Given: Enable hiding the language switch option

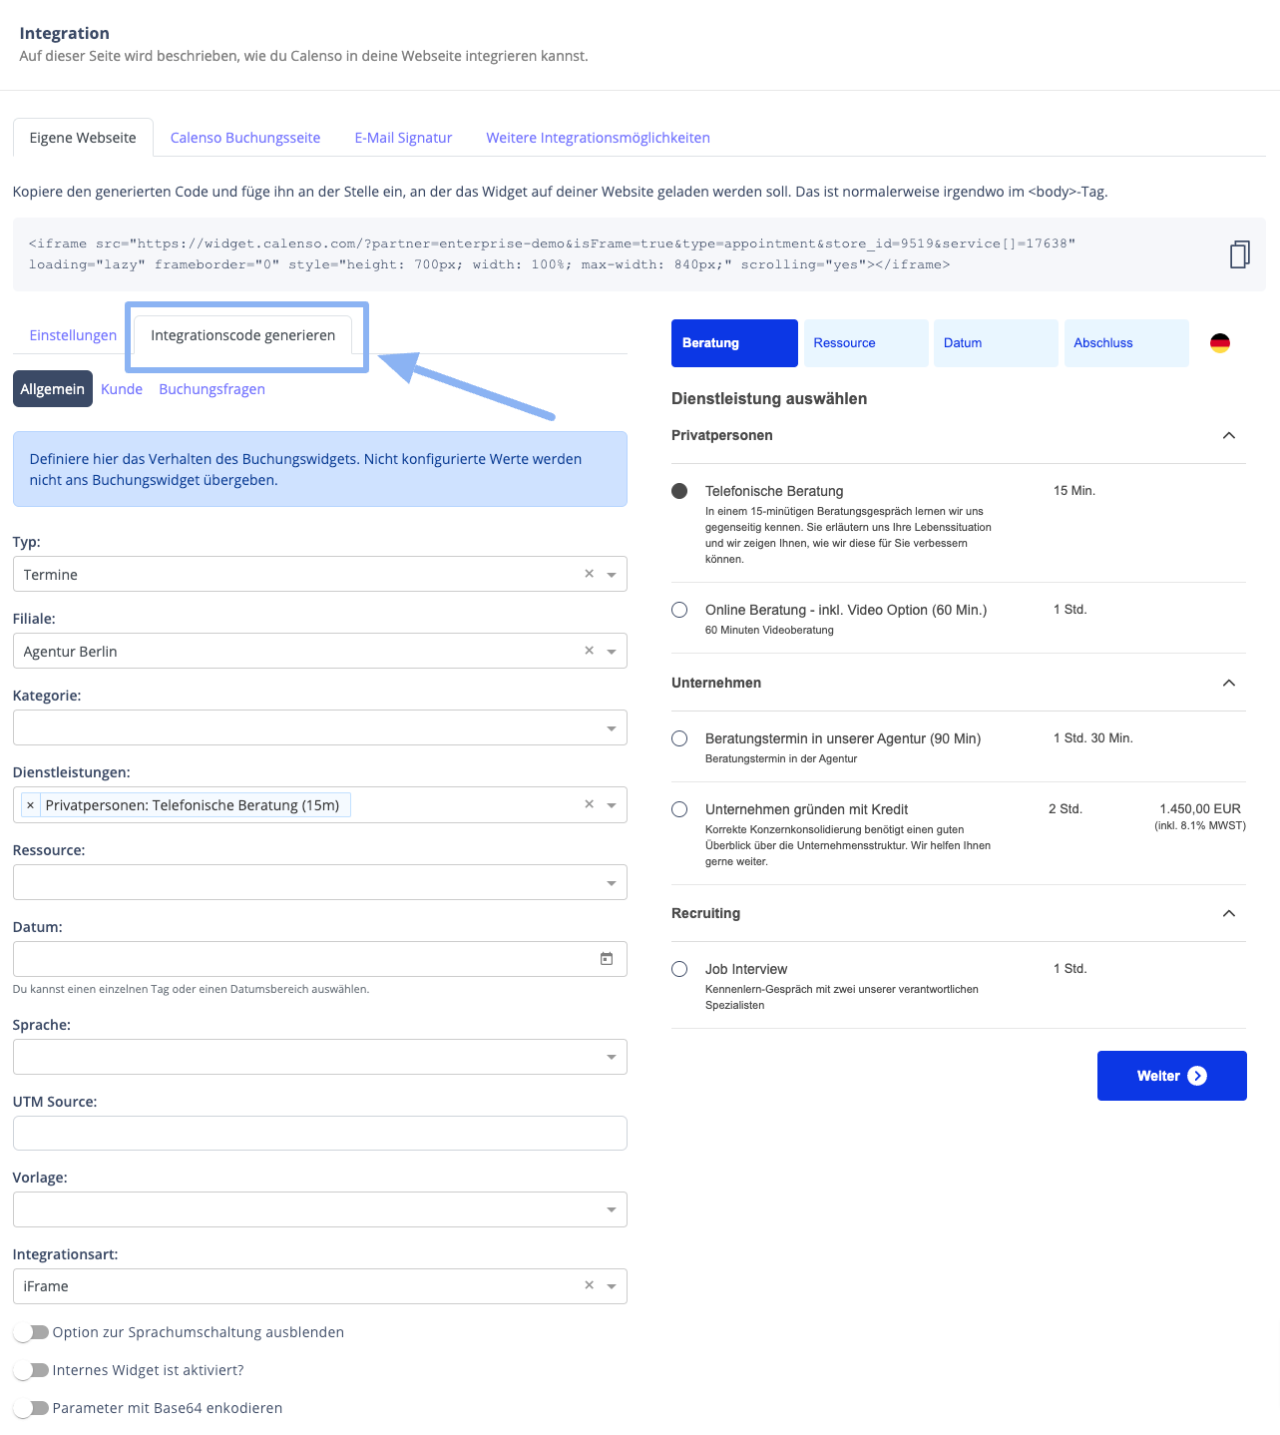Looking at the screenshot, I should [31, 1331].
